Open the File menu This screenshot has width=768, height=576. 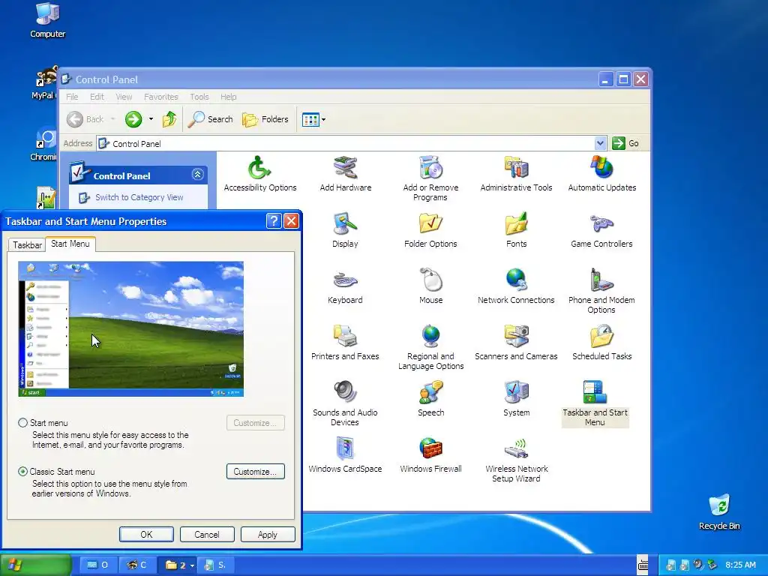click(72, 97)
